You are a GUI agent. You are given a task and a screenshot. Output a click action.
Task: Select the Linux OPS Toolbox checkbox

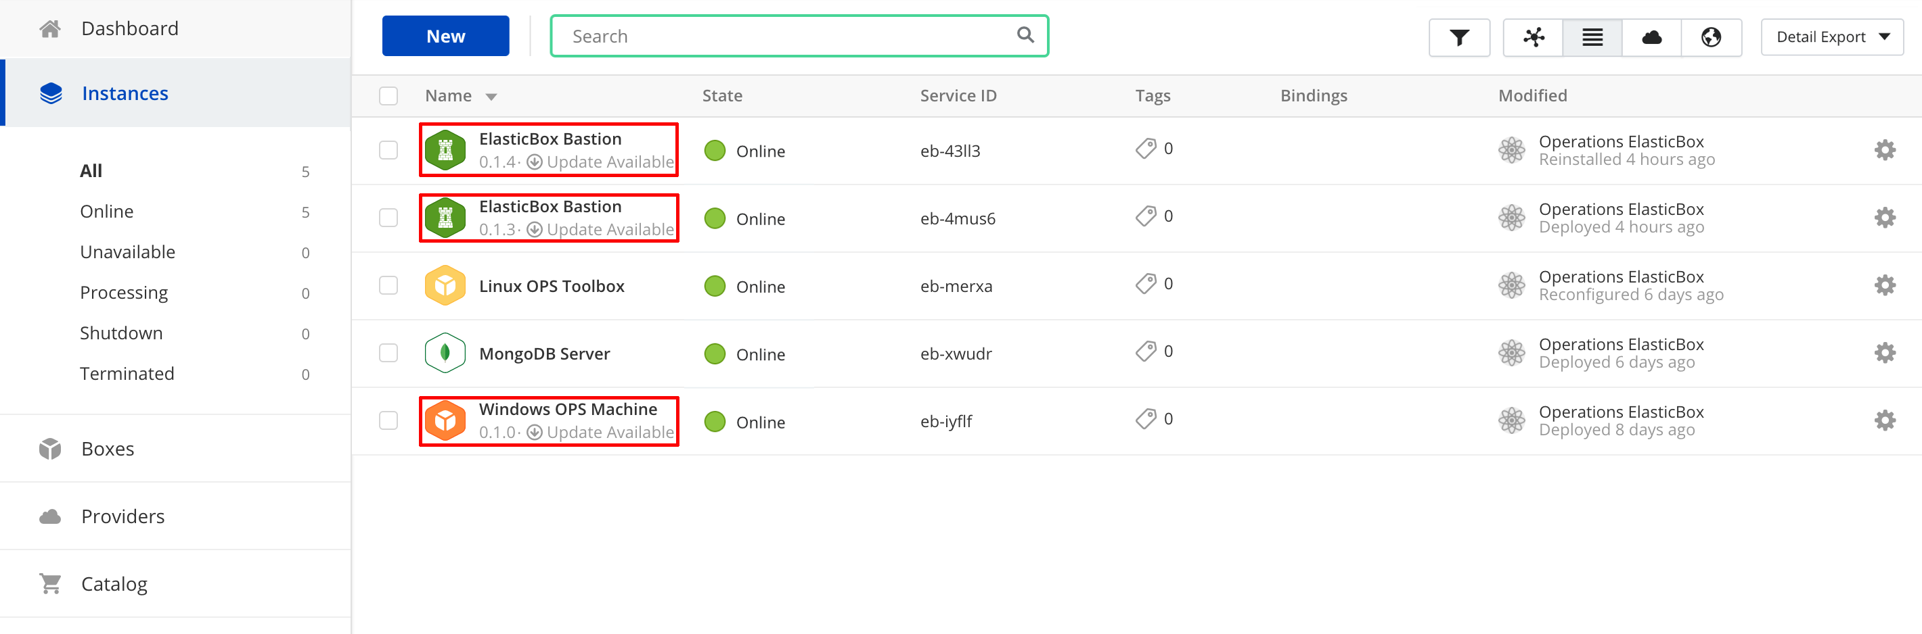click(x=388, y=285)
